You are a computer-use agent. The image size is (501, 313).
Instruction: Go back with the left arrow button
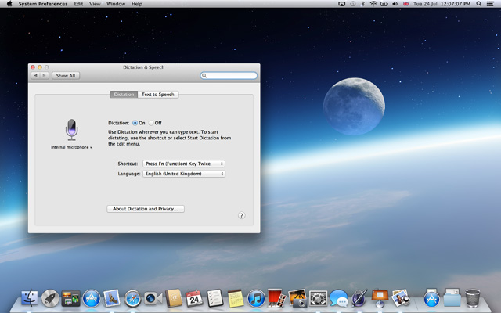[36, 76]
